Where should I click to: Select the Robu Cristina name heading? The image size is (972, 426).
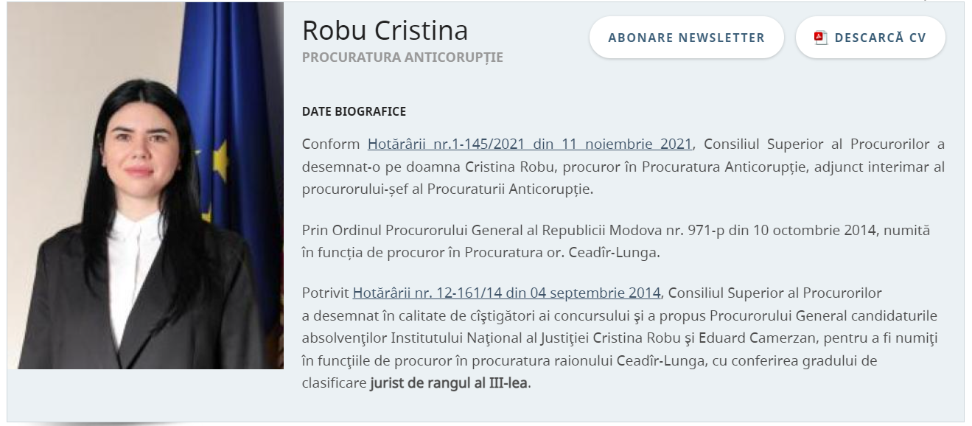tap(385, 30)
